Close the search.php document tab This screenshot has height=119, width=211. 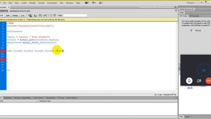pyautogui.click(x=9, y=7)
